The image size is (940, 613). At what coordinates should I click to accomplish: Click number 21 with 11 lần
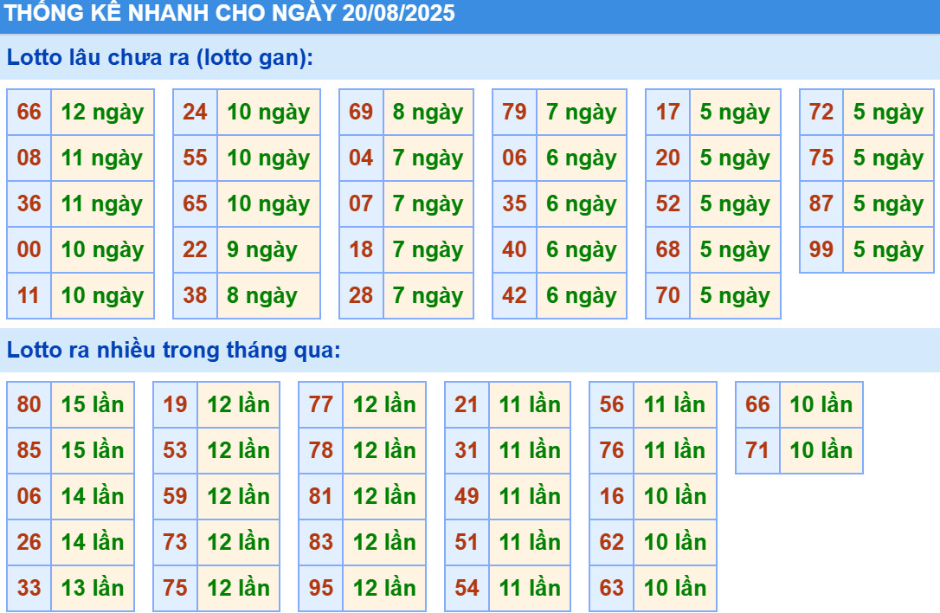tap(466, 404)
